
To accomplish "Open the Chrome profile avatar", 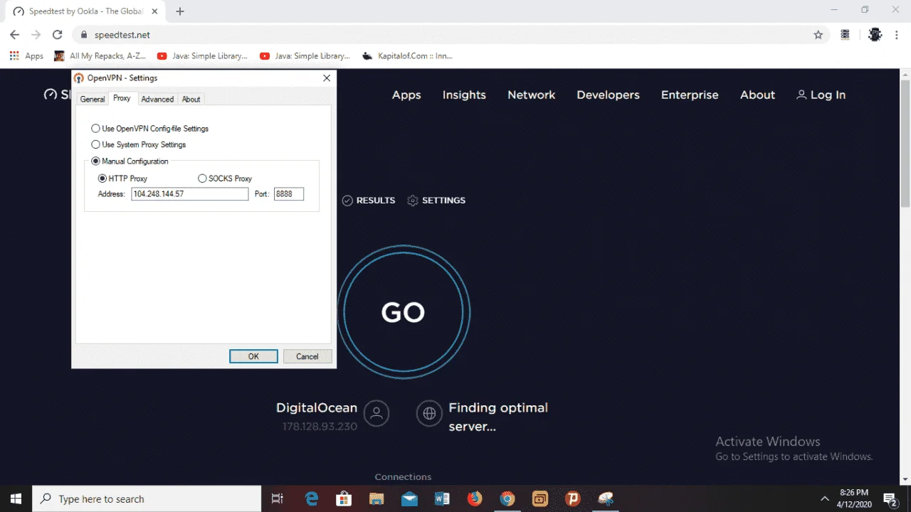I will pos(875,35).
